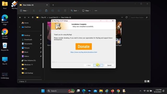Close the New folder (4) tab
Image resolution: width=167 pixels, height=94 pixels.
coord(47,5)
